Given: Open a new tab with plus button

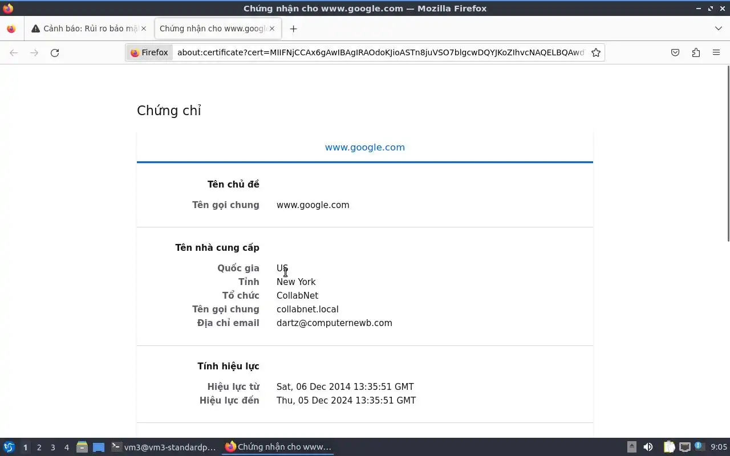Looking at the screenshot, I should click(x=293, y=28).
